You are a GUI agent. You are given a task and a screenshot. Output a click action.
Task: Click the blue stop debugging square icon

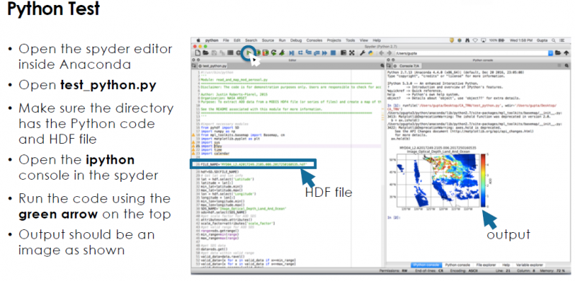click(333, 53)
